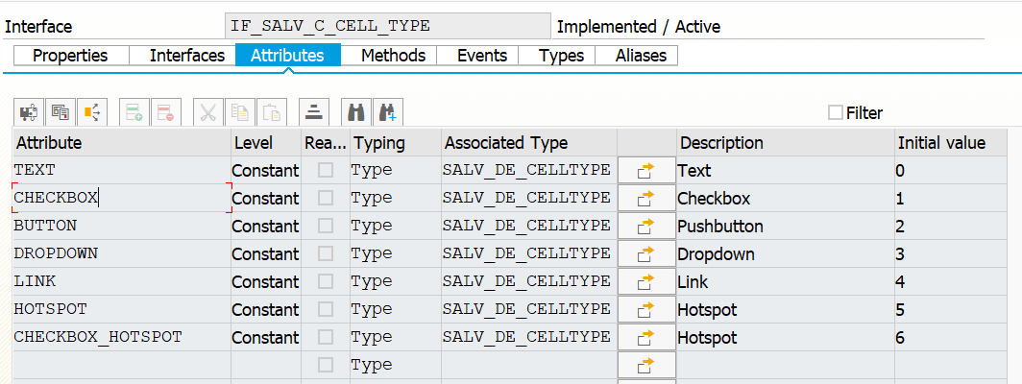Switch to the Properties tab
This screenshot has width=1022, height=384.
70,56
